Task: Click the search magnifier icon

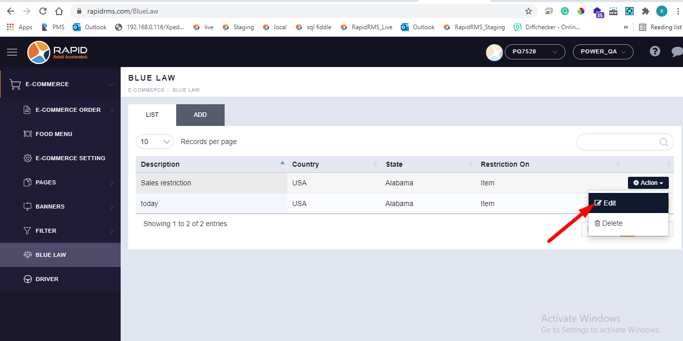Action: (664, 142)
